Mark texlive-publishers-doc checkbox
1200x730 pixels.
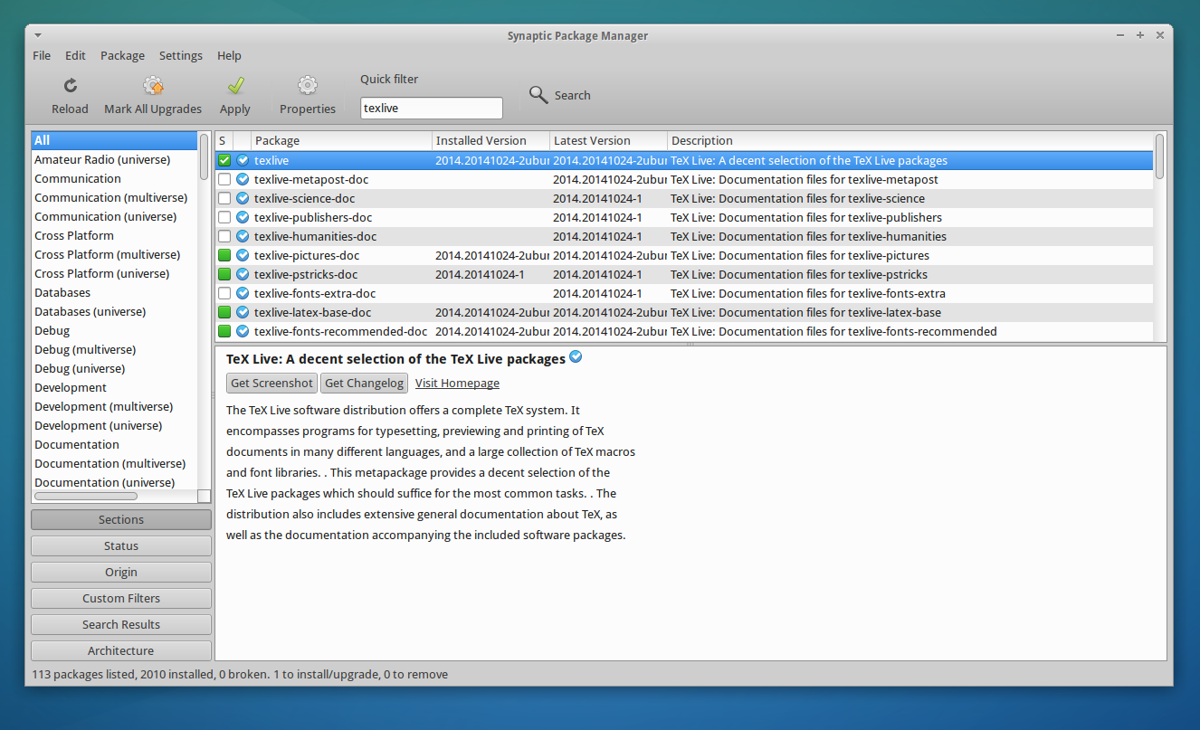(x=224, y=217)
